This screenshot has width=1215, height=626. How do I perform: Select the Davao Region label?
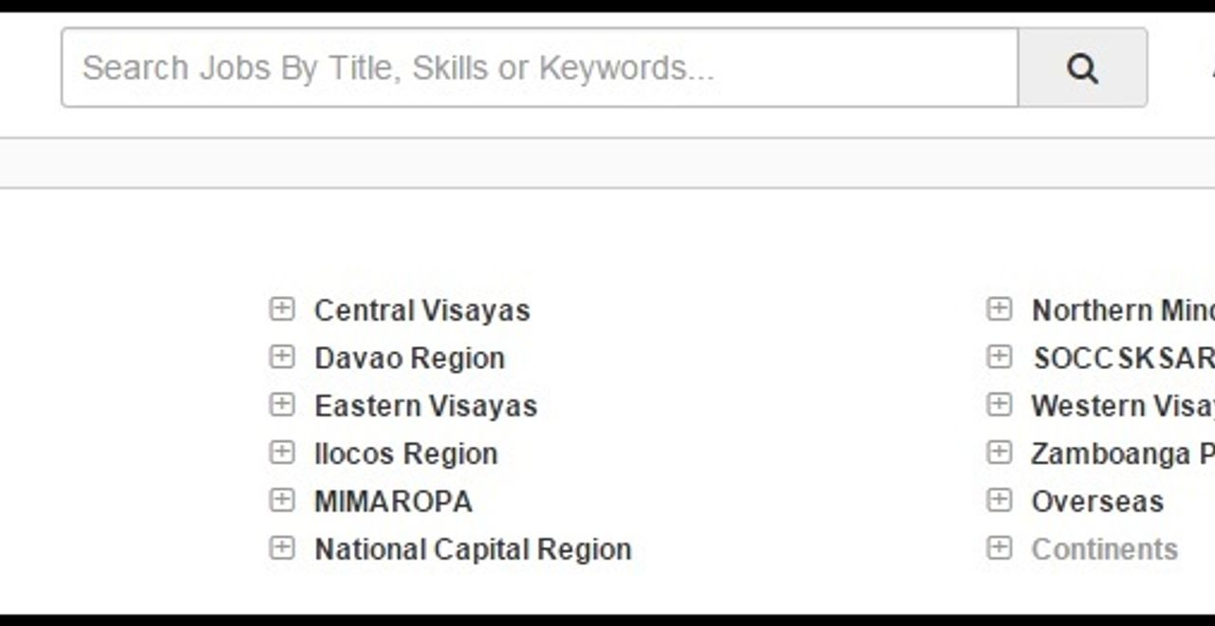click(x=409, y=358)
